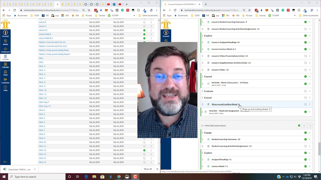This screenshot has height=180, width=321.
Task: Unpublish Other-12 page
Action: (x=144, y=150)
